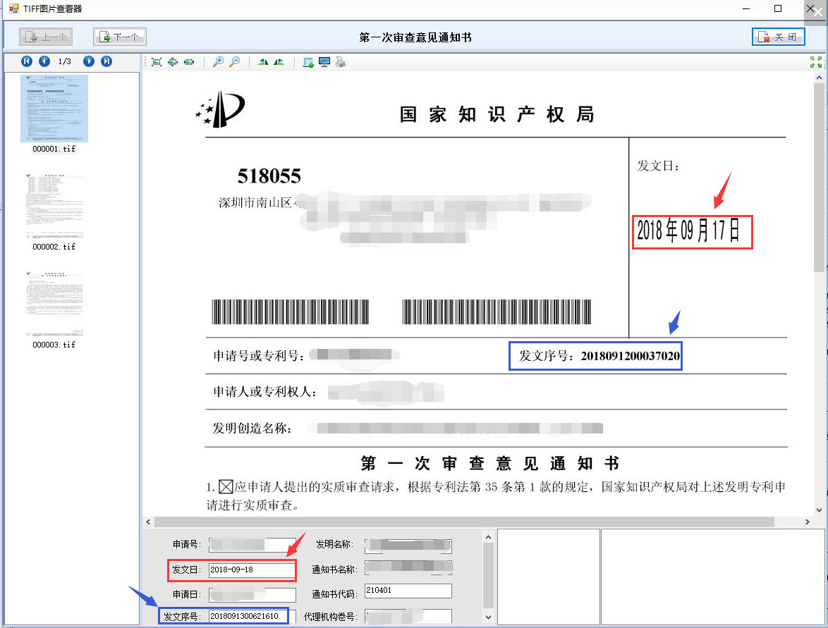Click the table with green plus icon
Image resolution: width=828 pixels, height=628 pixels.
click(308, 62)
